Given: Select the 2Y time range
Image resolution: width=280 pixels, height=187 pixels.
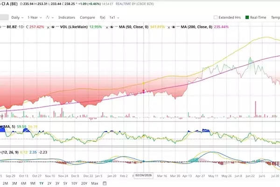Looking at the screenshot, I should pyautogui.click(x=49, y=183).
